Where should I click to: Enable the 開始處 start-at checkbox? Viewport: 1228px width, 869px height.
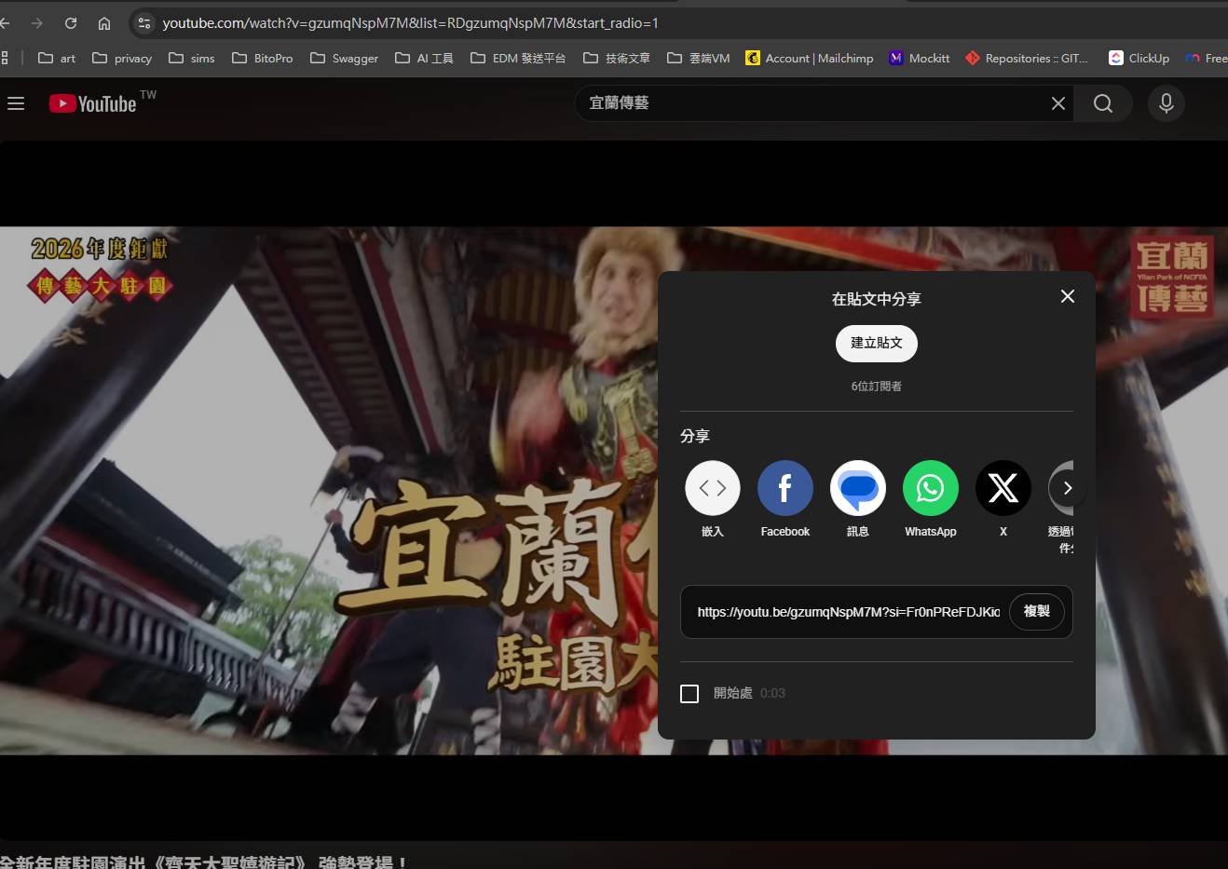click(x=689, y=693)
